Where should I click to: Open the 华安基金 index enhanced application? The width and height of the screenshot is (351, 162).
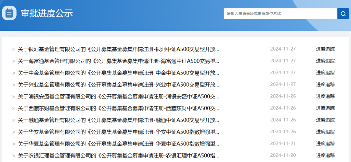[118, 132]
